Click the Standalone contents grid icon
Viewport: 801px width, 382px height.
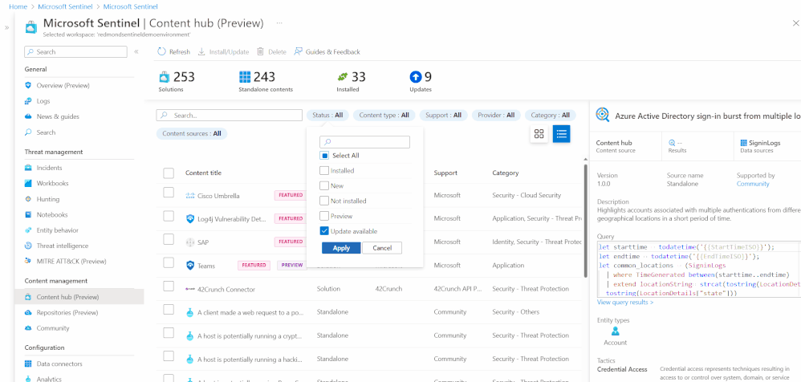246,77
